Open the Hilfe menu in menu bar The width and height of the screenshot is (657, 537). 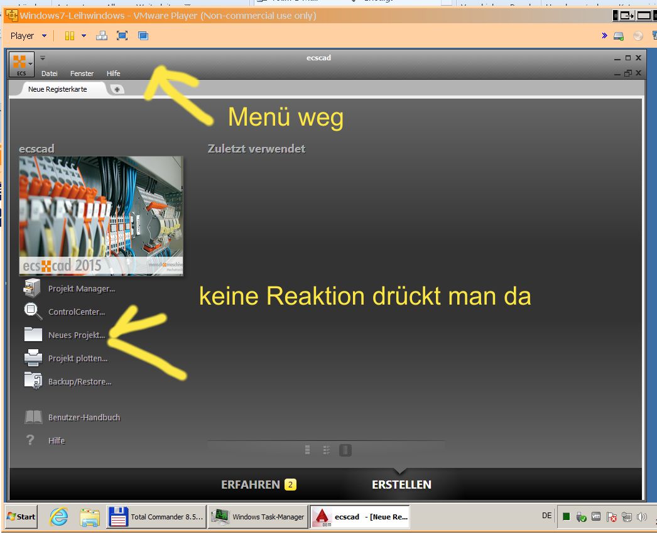click(113, 73)
